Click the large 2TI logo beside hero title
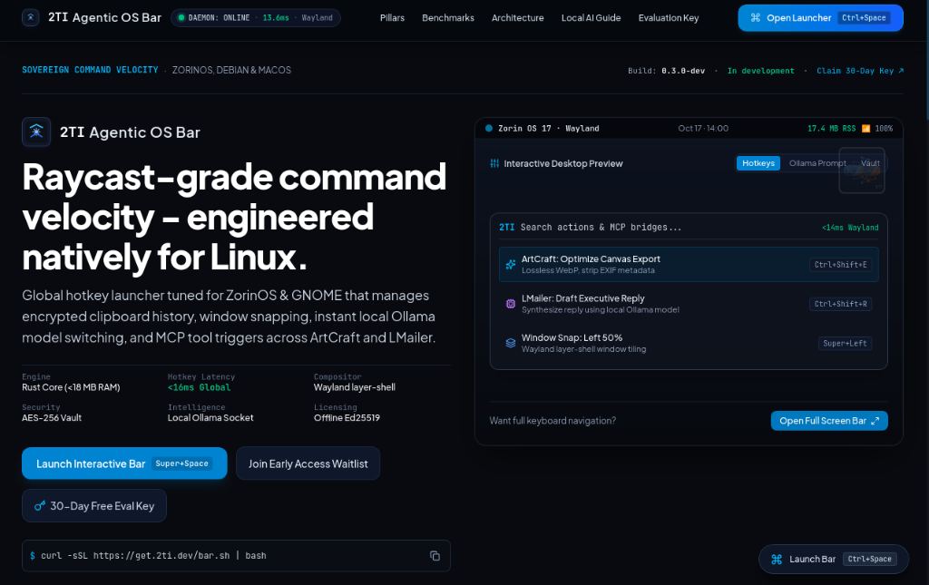 pos(36,132)
